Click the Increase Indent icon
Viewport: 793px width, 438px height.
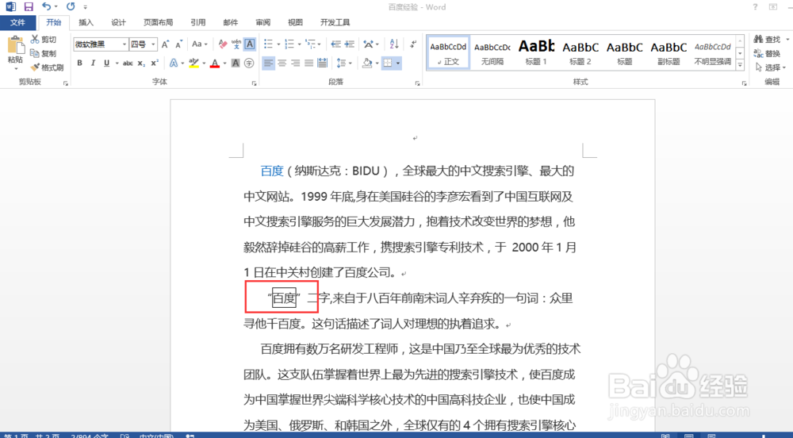[x=350, y=44]
